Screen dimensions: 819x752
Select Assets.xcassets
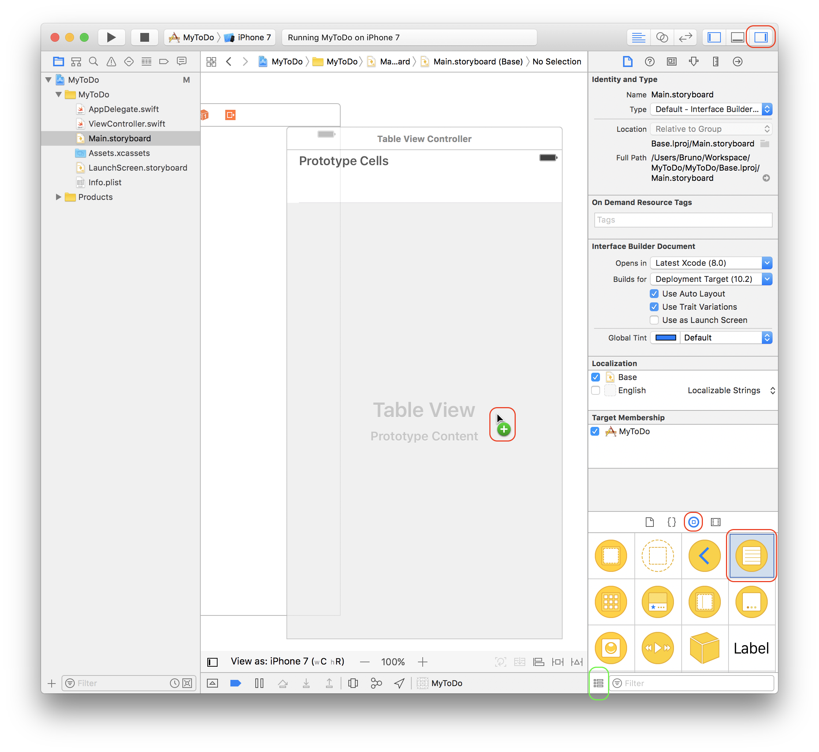[x=119, y=153]
